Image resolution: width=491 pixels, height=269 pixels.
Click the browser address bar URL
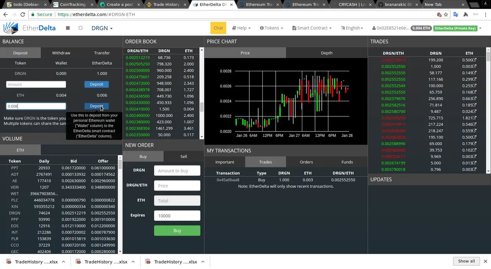[x=96, y=15]
